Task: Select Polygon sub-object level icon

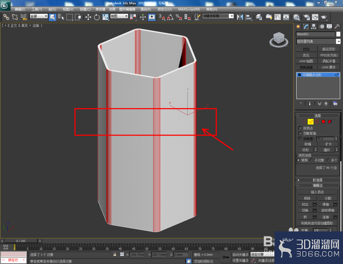Action: point(323,122)
